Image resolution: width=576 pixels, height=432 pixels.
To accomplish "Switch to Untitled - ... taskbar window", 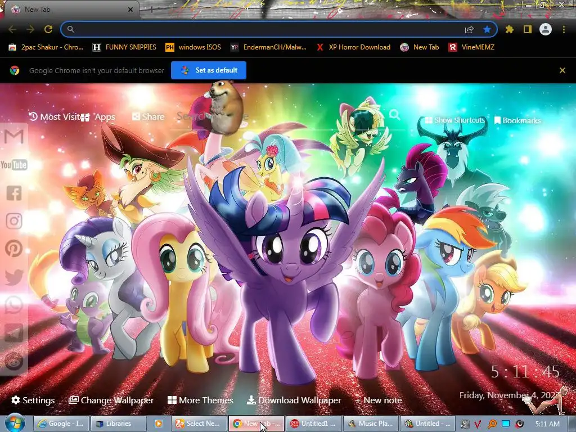I will 428,424.
